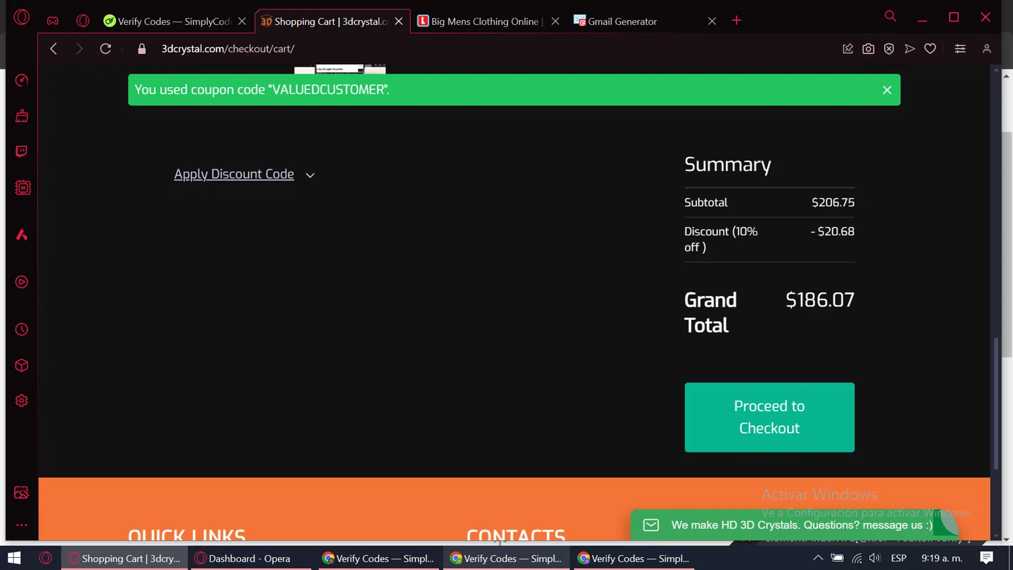The height and width of the screenshot is (570, 1013).
Task: Expand the Apply Discount Code chevron
Action: click(310, 175)
